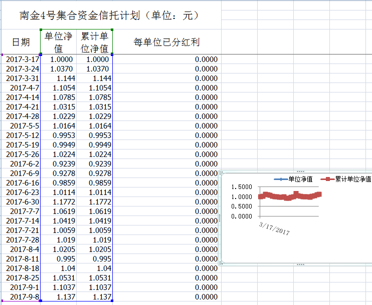Select the 日期 header cell
Image resolution: width=372 pixels, height=305 pixels.
pyautogui.click(x=21, y=42)
